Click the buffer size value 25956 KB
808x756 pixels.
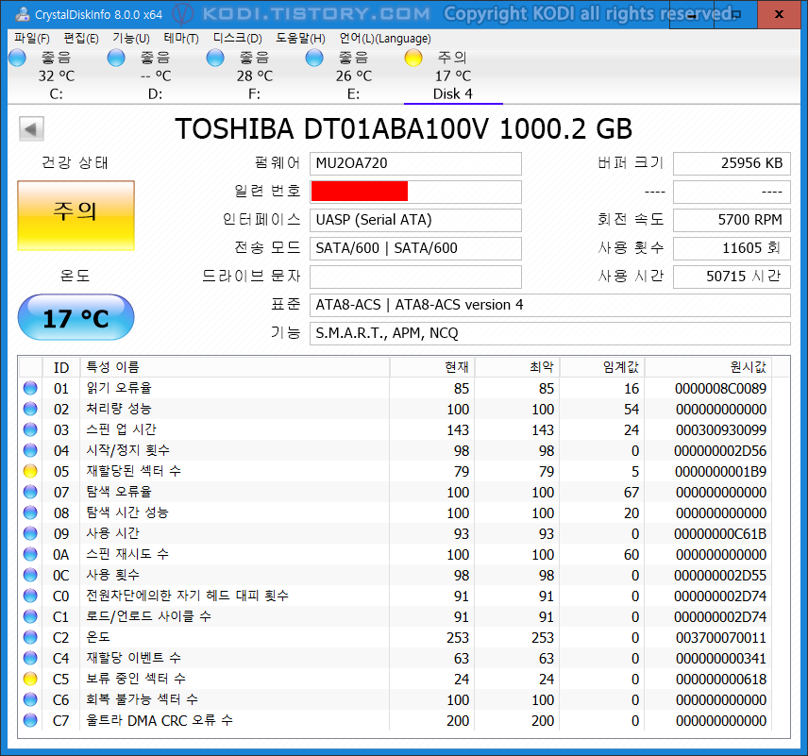(x=732, y=163)
